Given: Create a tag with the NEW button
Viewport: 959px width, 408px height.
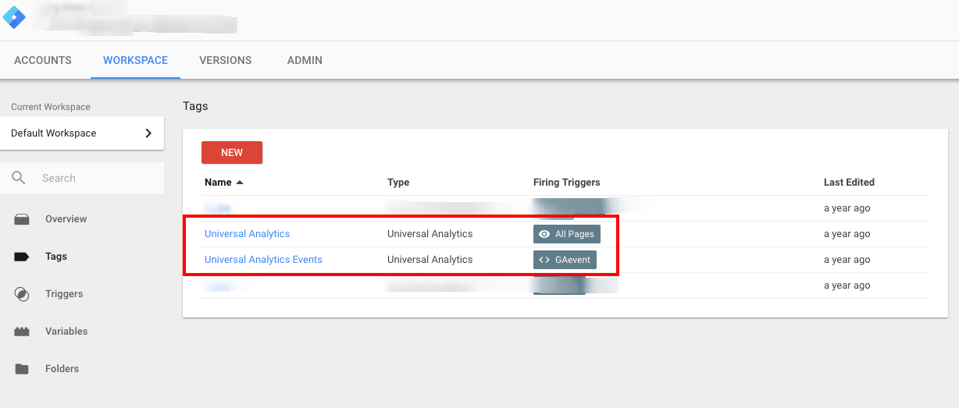Looking at the screenshot, I should 232,153.
